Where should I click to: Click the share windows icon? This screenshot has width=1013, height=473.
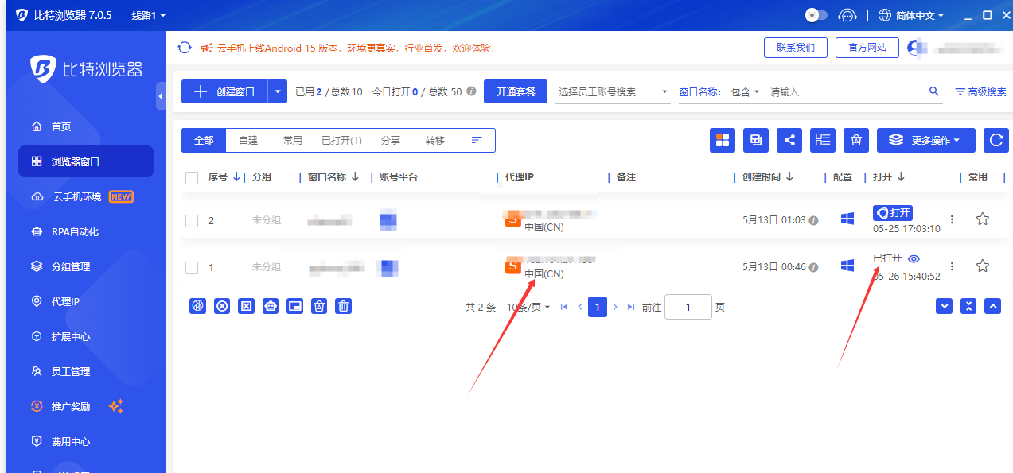(789, 140)
